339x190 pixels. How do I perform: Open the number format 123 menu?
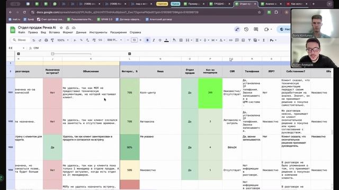(x=100, y=40)
